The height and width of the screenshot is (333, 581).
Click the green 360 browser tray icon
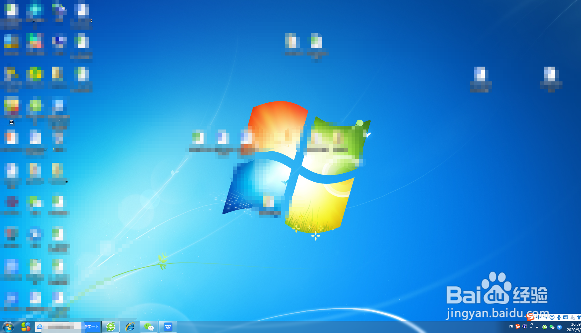(545, 327)
